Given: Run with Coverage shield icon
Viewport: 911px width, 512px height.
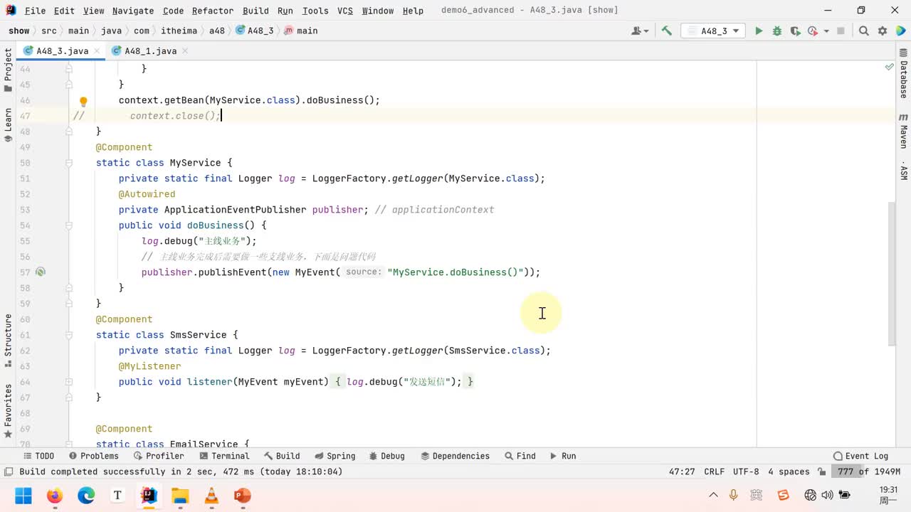Looking at the screenshot, I should tap(795, 31).
